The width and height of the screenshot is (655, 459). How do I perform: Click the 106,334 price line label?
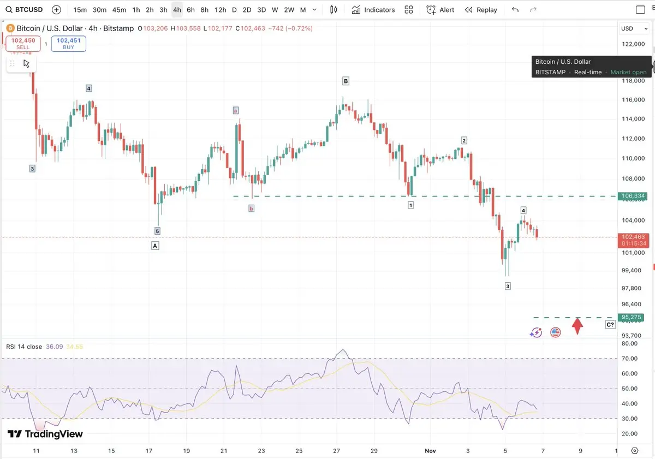634,196
